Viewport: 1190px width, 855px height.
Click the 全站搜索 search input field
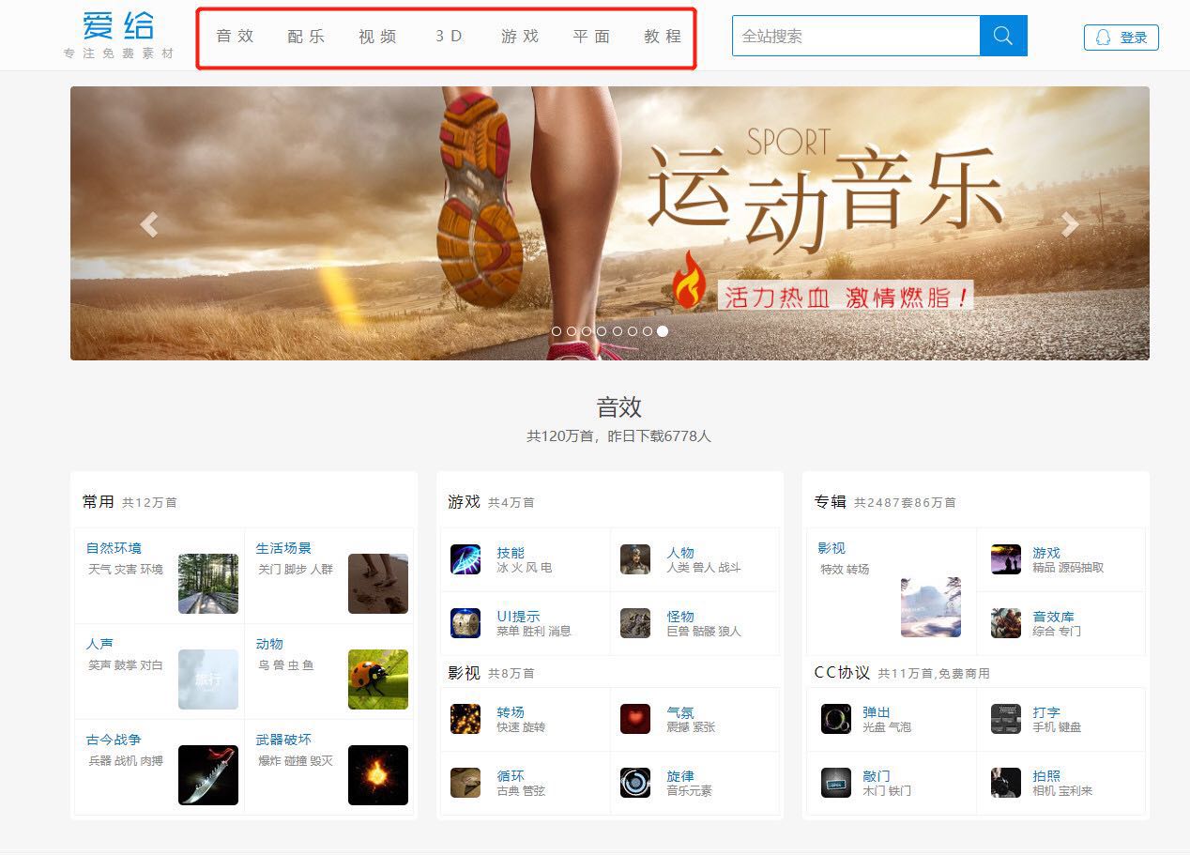pyautogui.click(x=855, y=36)
